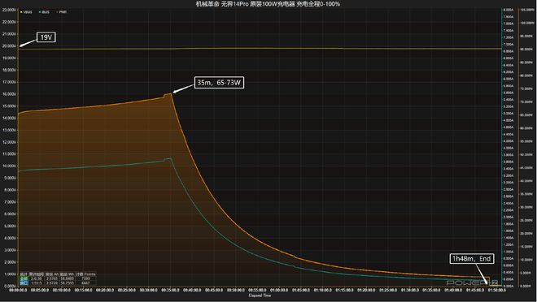
Task: Click the 00:35:00.0 time axis tick
Action: pos(170,290)
